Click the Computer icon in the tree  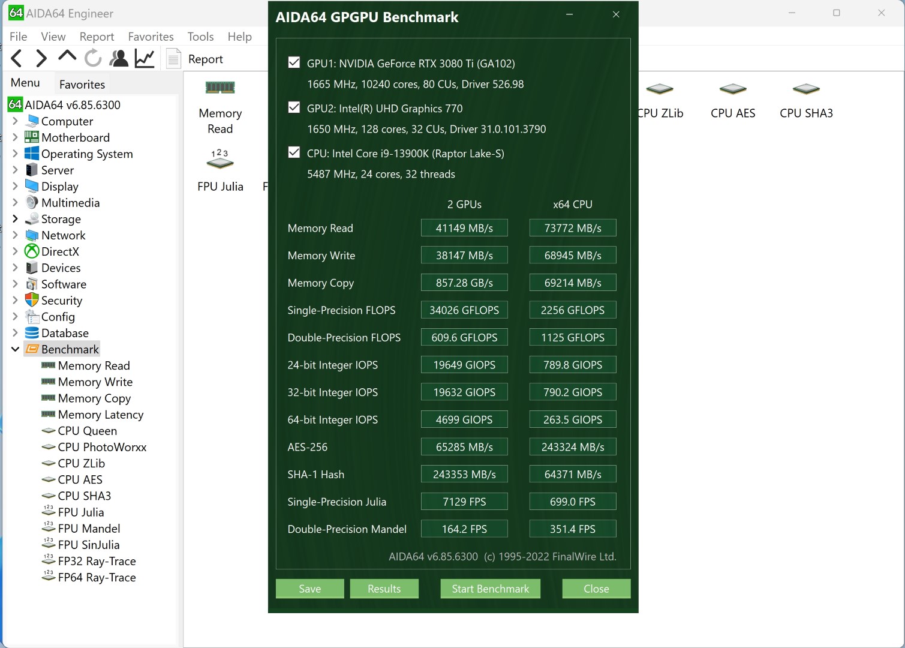[32, 121]
